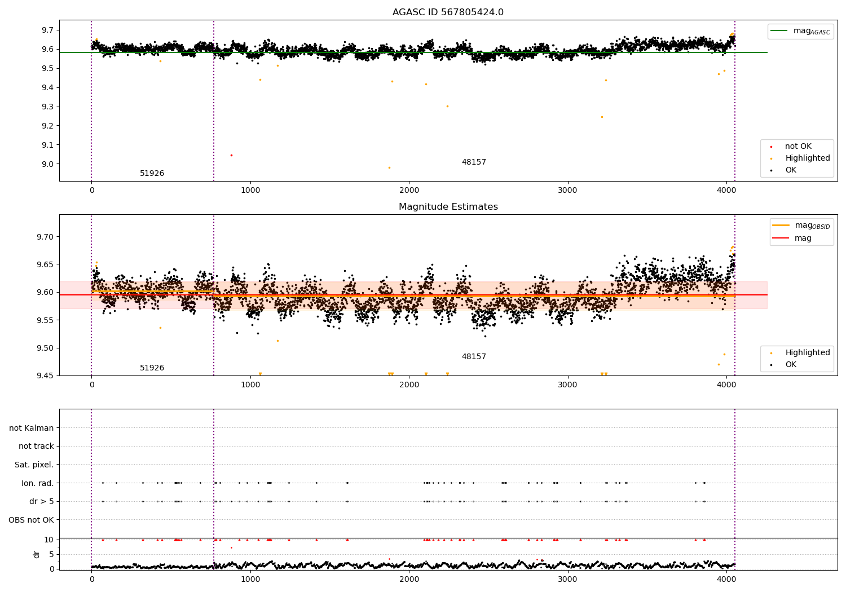
Task: Click the '9.70' y-axis tick label
Action: pos(45,237)
